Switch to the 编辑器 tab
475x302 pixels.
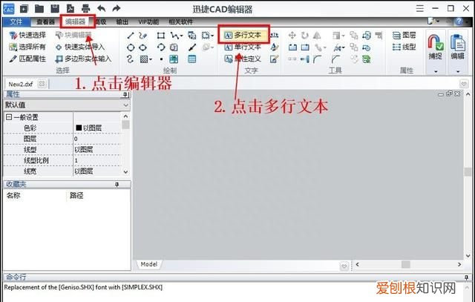click(x=76, y=22)
